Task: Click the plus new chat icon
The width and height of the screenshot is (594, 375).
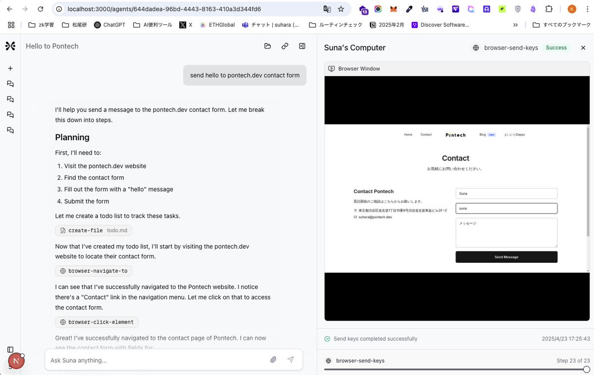Action: pos(10,68)
